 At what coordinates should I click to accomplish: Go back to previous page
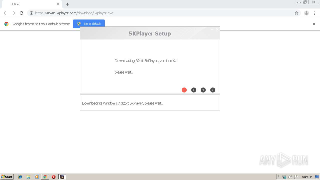pos(5,13)
